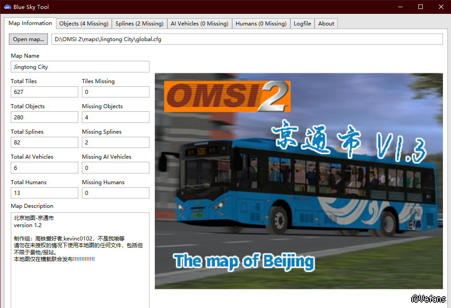Click the Total AI Vehicles label

click(32, 157)
